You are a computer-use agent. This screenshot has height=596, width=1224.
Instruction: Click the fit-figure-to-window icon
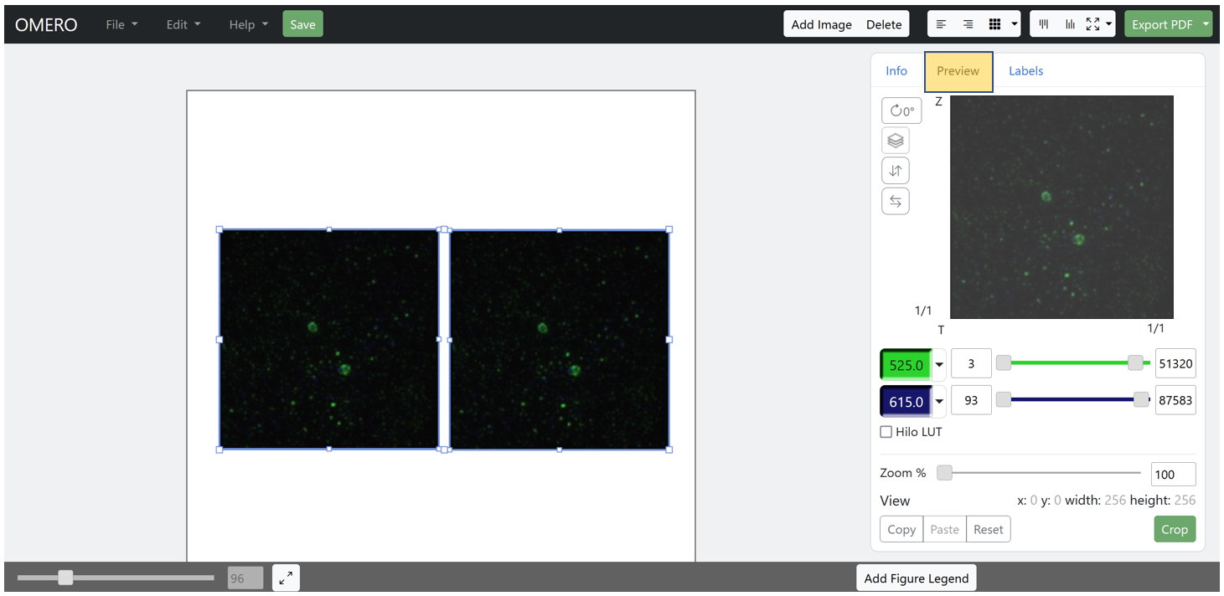pos(286,578)
